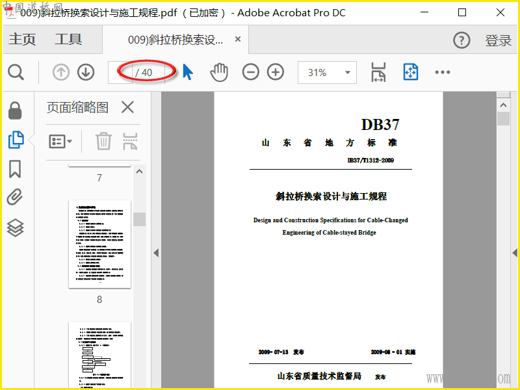Open the 31% zoom level dropdown
Screen dimensions: 520x390
pos(327,72)
